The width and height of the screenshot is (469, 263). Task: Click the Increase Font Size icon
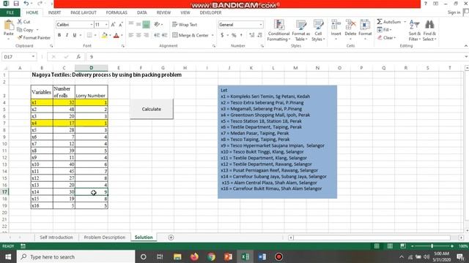coord(113,25)
